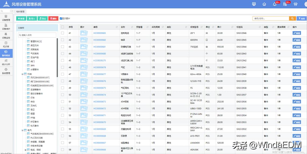Check the row 51 checkbox
The width and height of the screenshot is (307, 154).
63,102
